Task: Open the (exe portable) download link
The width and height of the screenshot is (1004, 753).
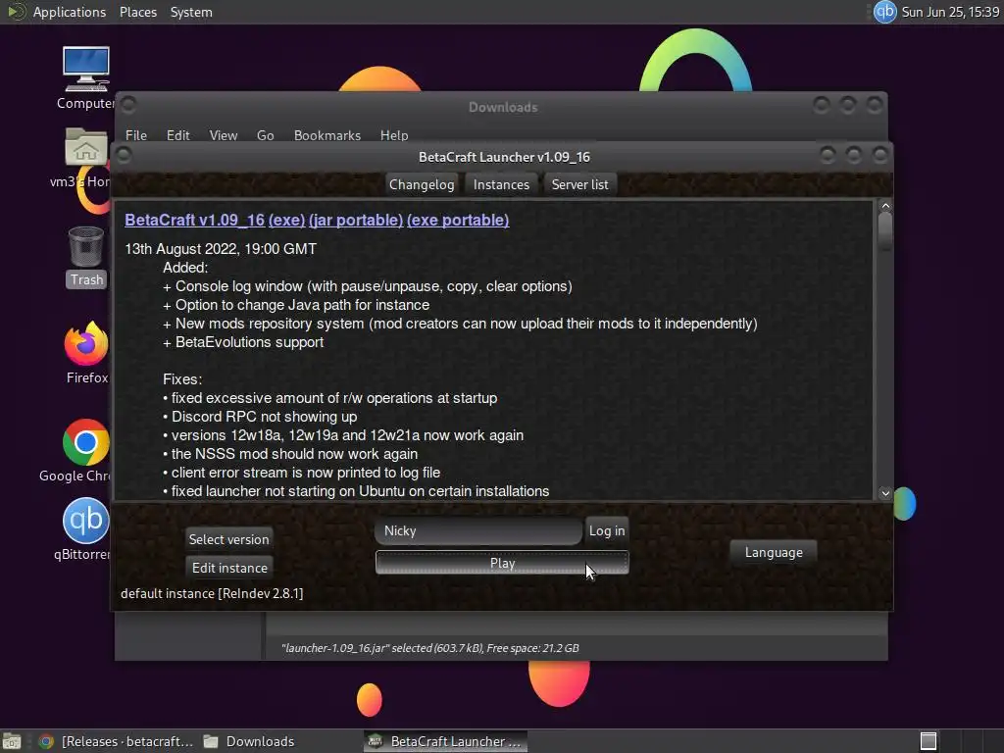Action: pos(458,220)
